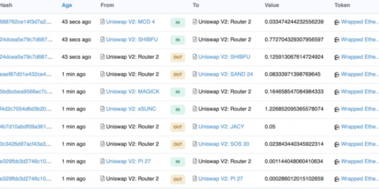Select the value 0.001144048060410634
The image size is (379, 189).
294,161
